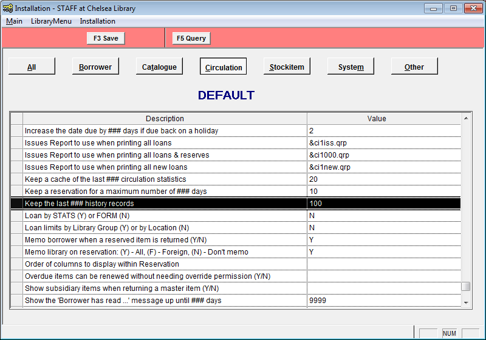
Task: Select 'Issues Report to use when printing all loans' row
Action: click(x=236, y=143)
